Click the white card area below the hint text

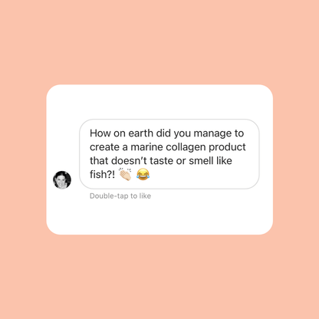(x=159, y=217)
